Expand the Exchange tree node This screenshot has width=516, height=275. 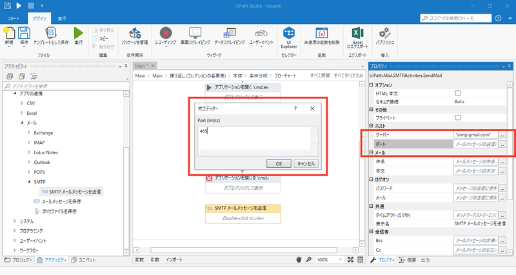click(x=29, y=133)
